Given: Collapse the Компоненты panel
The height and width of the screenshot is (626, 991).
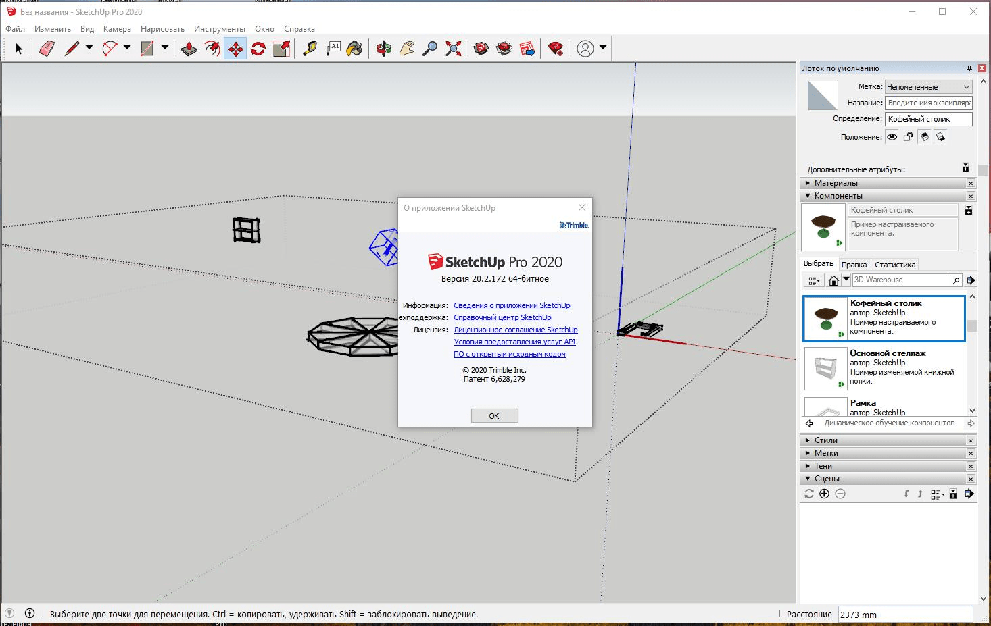Looking at the screenshot, I should [807, 195].
